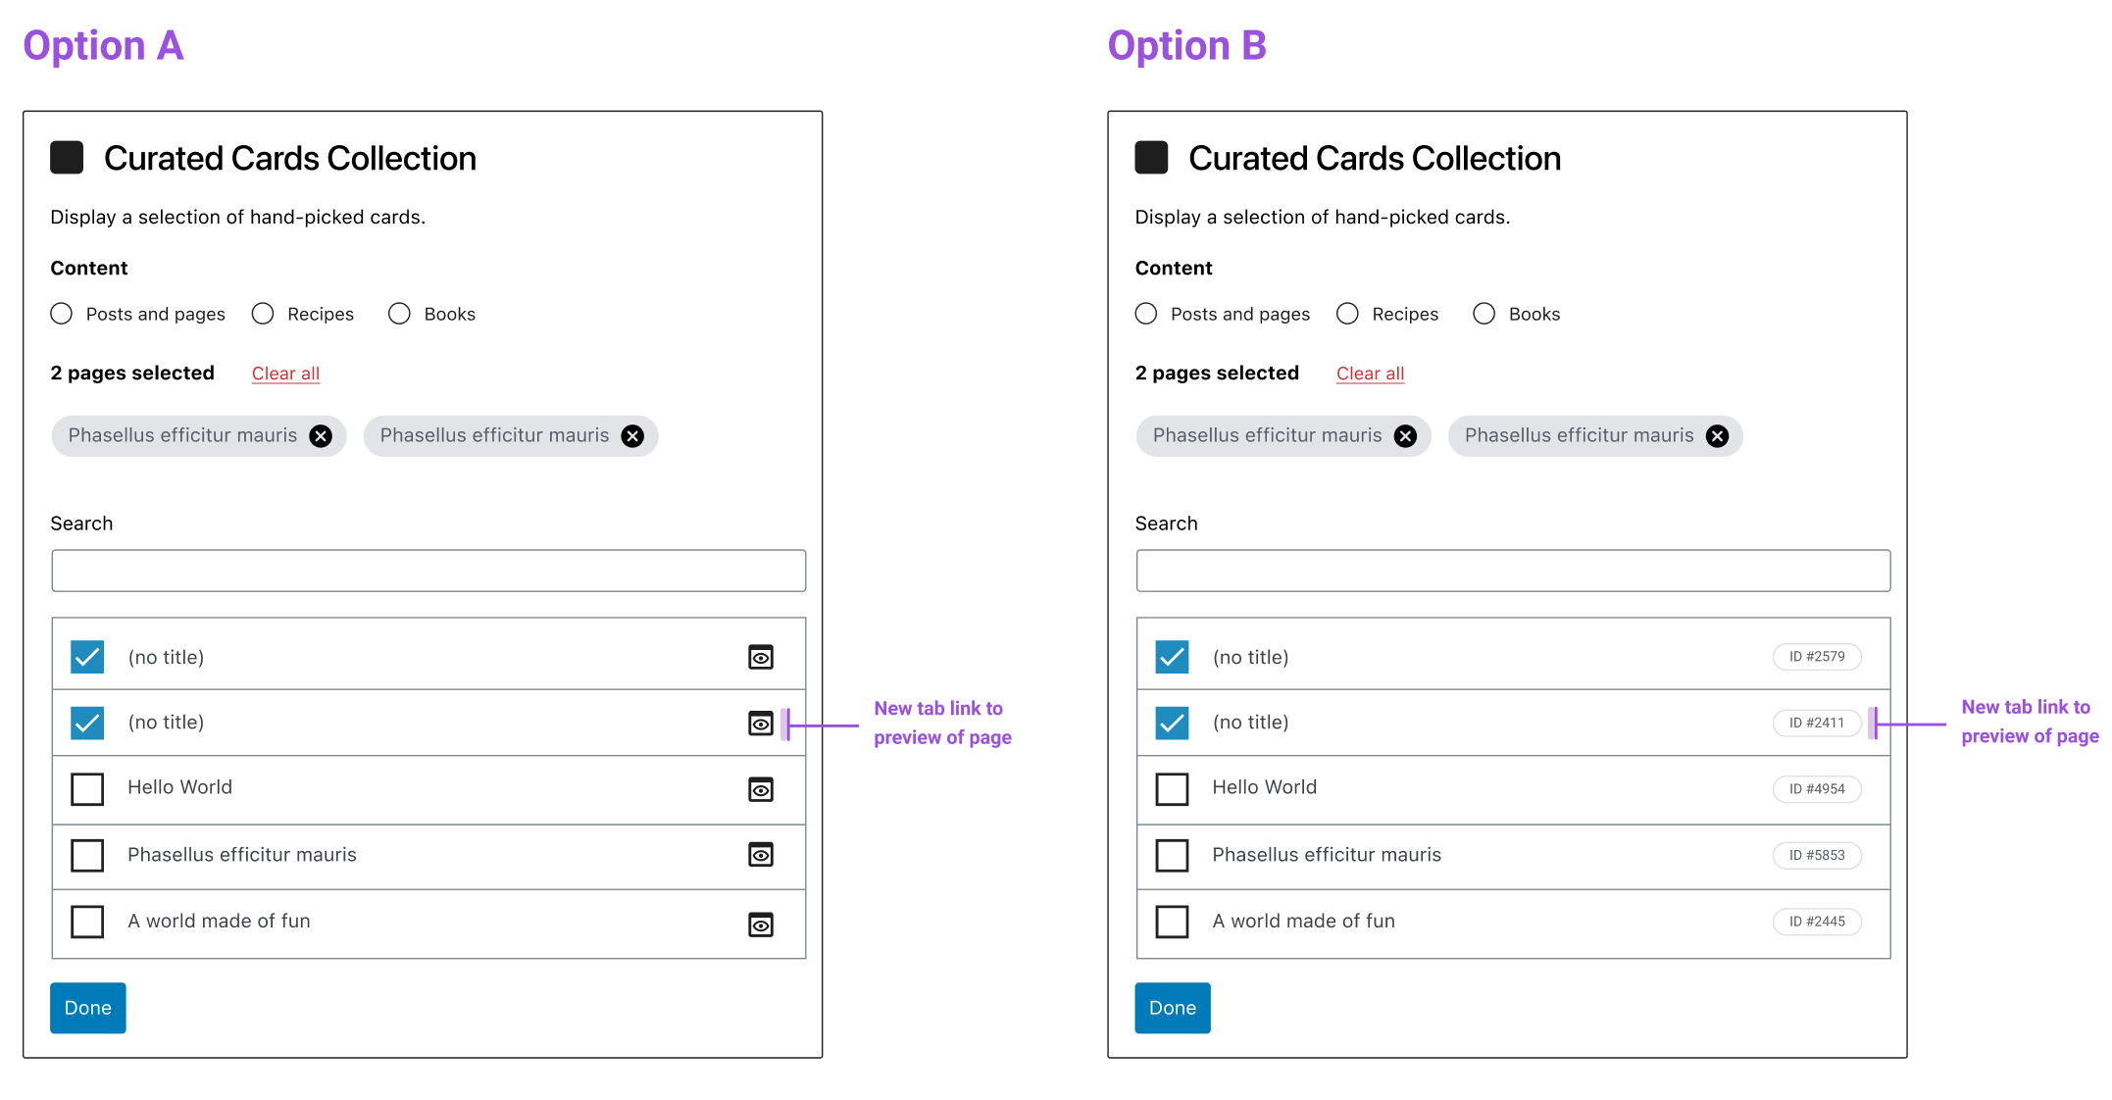Open preview for "A world made of fun" in Option A

tap(761, 923)
